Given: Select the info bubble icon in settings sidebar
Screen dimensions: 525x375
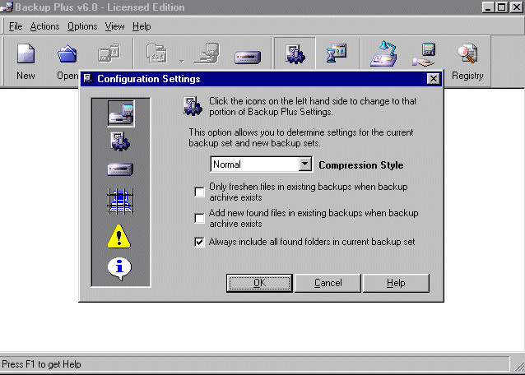Looking at the screenshot, I should coord(119,269).
